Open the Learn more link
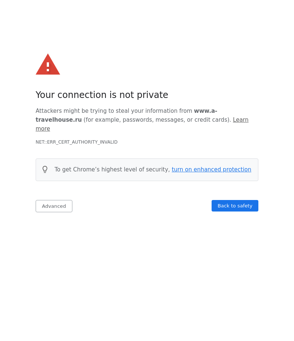Image resolution: width=294 pixels, height=341 pixels. (x=241, y=120)
